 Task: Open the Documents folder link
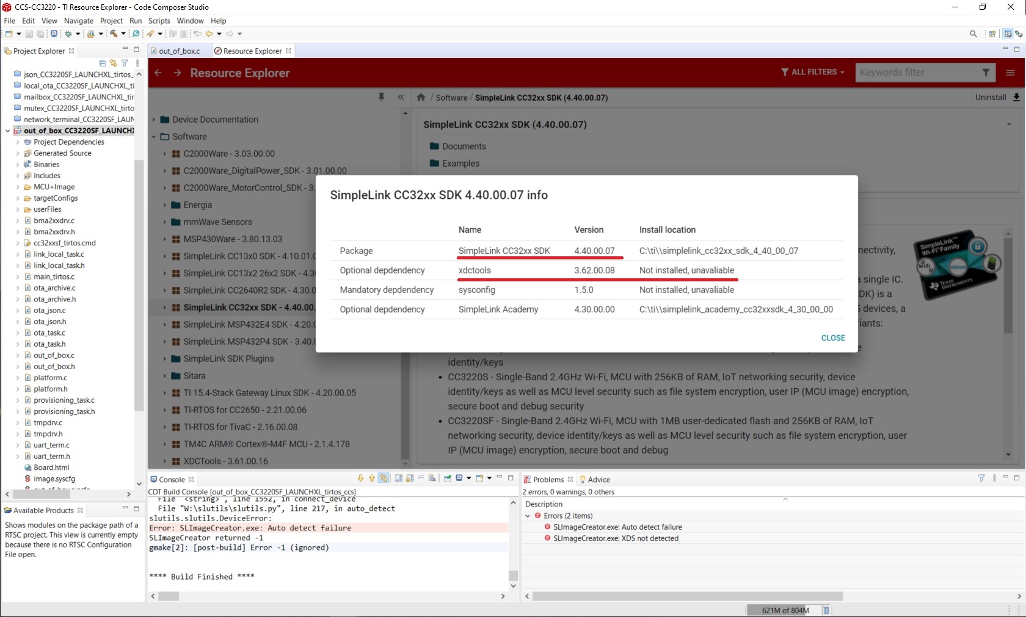464,146
